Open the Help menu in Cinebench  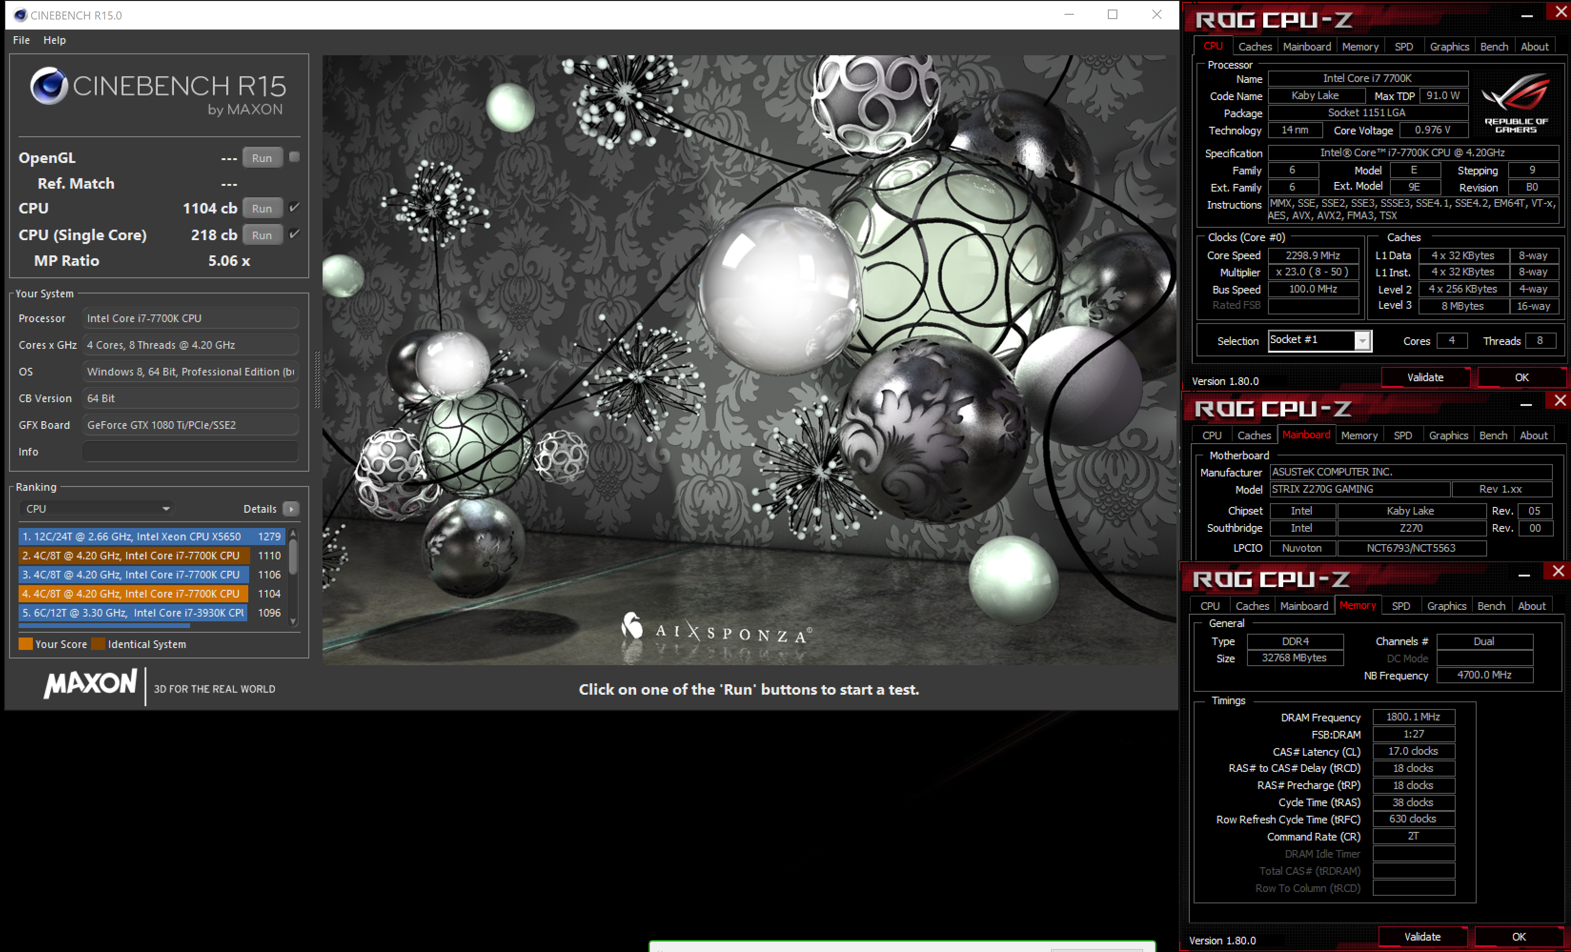click(x=54, y=40)
